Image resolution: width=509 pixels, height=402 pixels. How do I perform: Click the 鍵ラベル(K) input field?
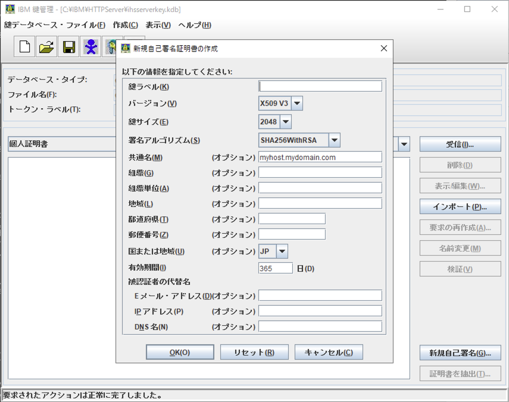pyautogui.click(x=320, y=86)
